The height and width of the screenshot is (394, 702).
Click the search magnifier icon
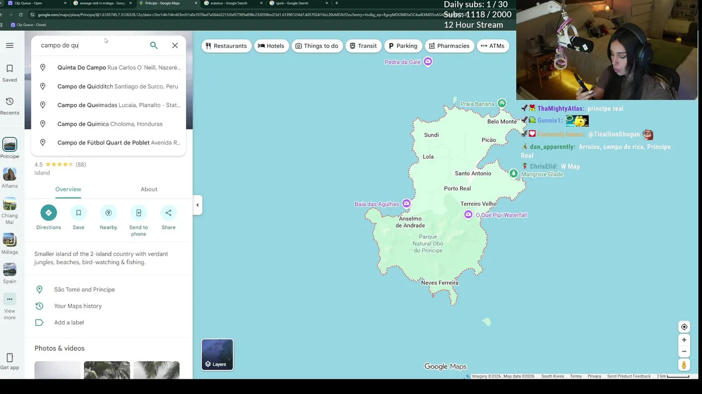coord(154,45)
